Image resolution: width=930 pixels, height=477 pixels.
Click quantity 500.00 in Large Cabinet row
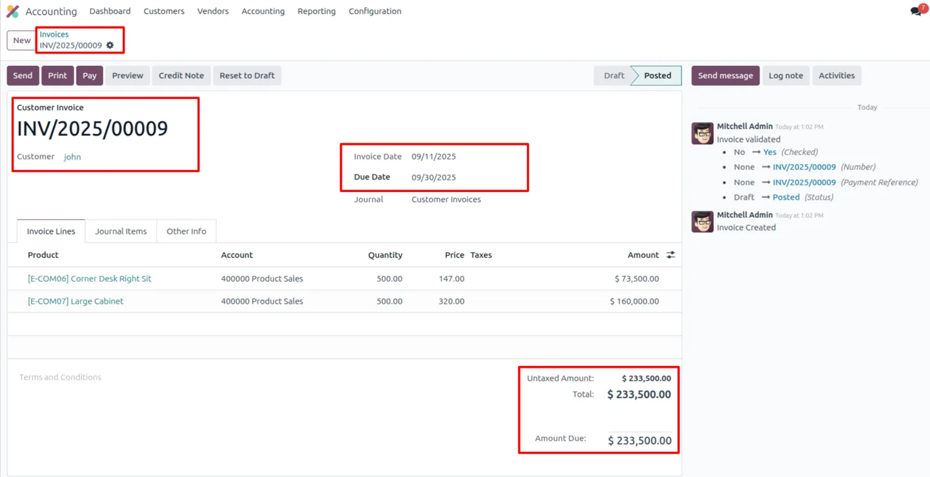389,301
